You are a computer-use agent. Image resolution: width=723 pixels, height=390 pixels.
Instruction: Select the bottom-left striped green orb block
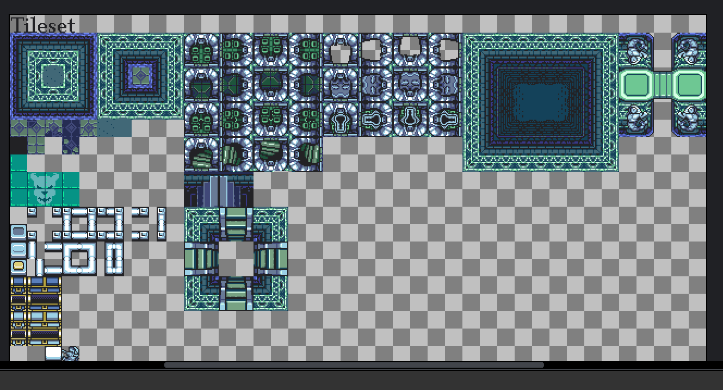(201, 154)
